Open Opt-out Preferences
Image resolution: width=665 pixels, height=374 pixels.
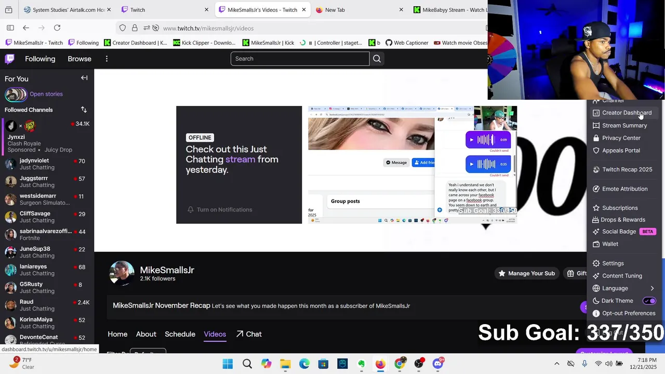point(624,313)
